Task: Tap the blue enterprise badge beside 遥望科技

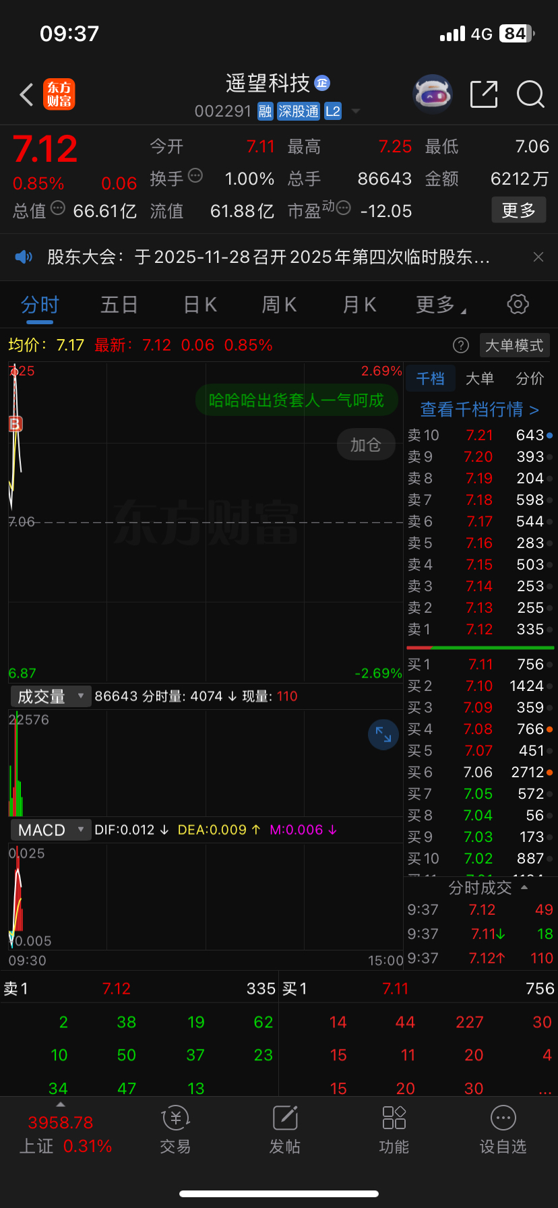Action: [322, 83]
